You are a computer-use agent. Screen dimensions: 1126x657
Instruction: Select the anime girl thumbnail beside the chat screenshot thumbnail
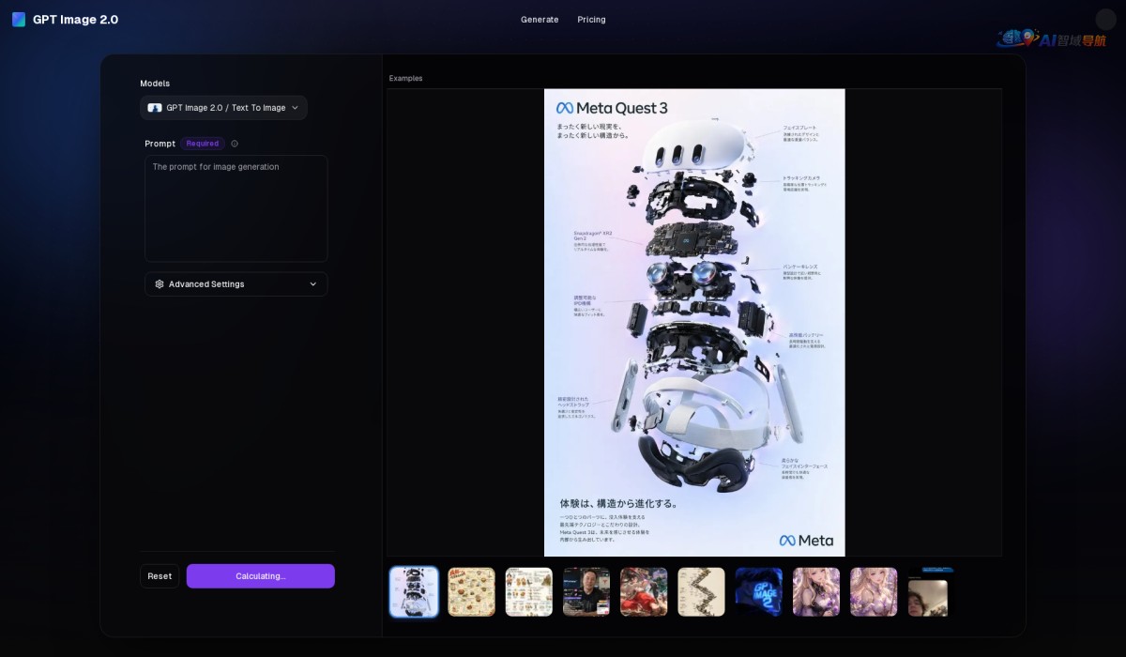(x=874, y=592)
